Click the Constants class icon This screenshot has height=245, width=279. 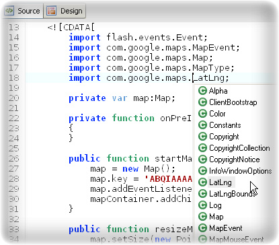202,125
